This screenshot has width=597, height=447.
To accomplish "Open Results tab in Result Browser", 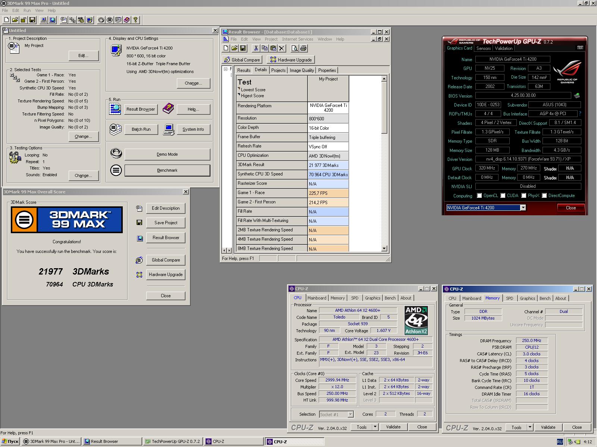I will coord(244,70).
